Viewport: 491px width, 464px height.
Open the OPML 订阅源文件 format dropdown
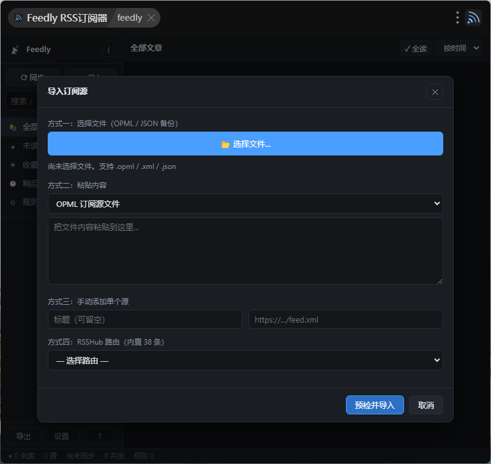click(245, 204)
